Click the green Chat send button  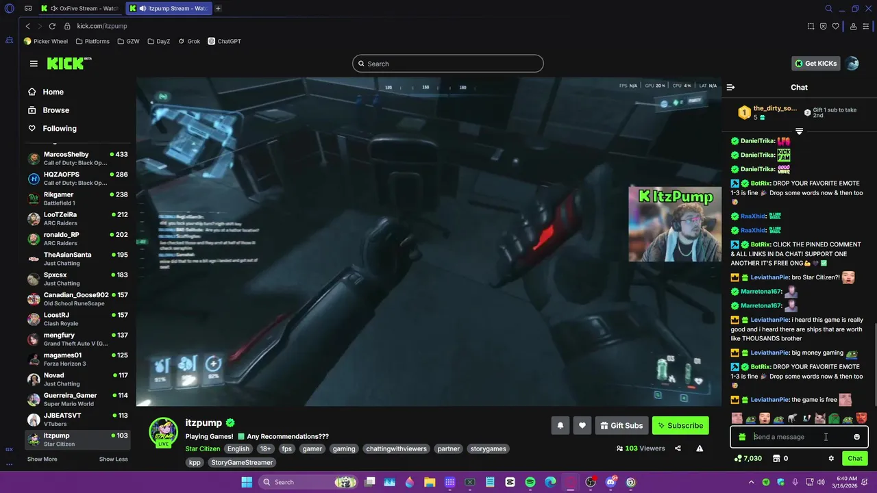pyautogui.click(x=855, y=459)
